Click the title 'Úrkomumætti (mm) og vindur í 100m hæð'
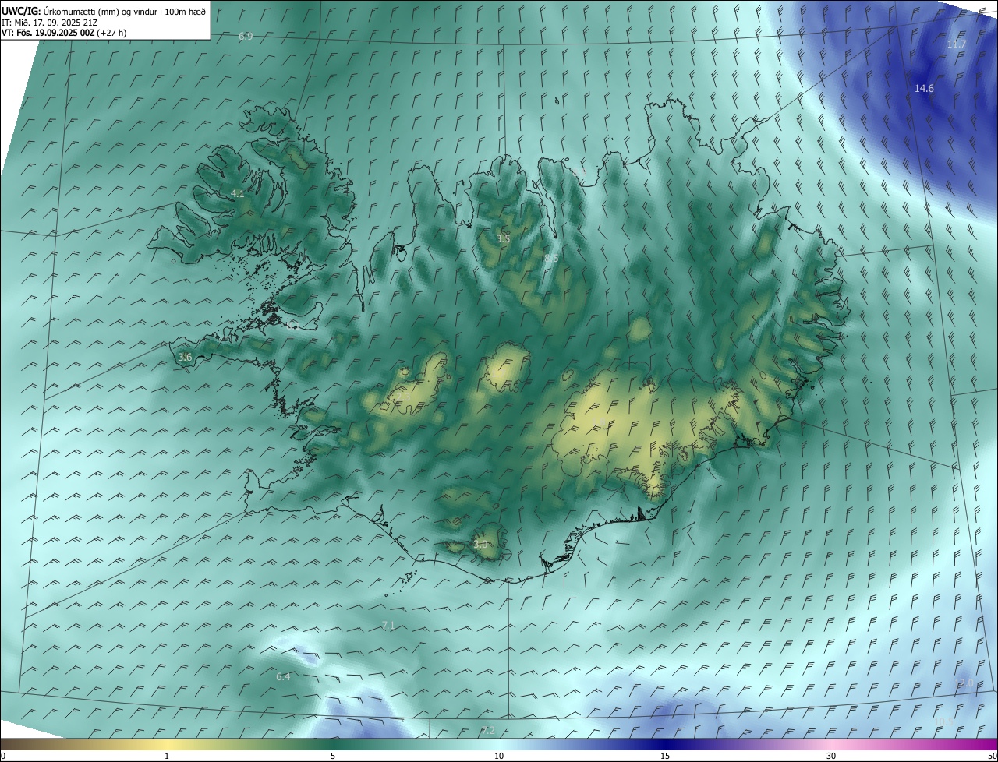Screen dimensions: 998x762 [x=124, y=12]
